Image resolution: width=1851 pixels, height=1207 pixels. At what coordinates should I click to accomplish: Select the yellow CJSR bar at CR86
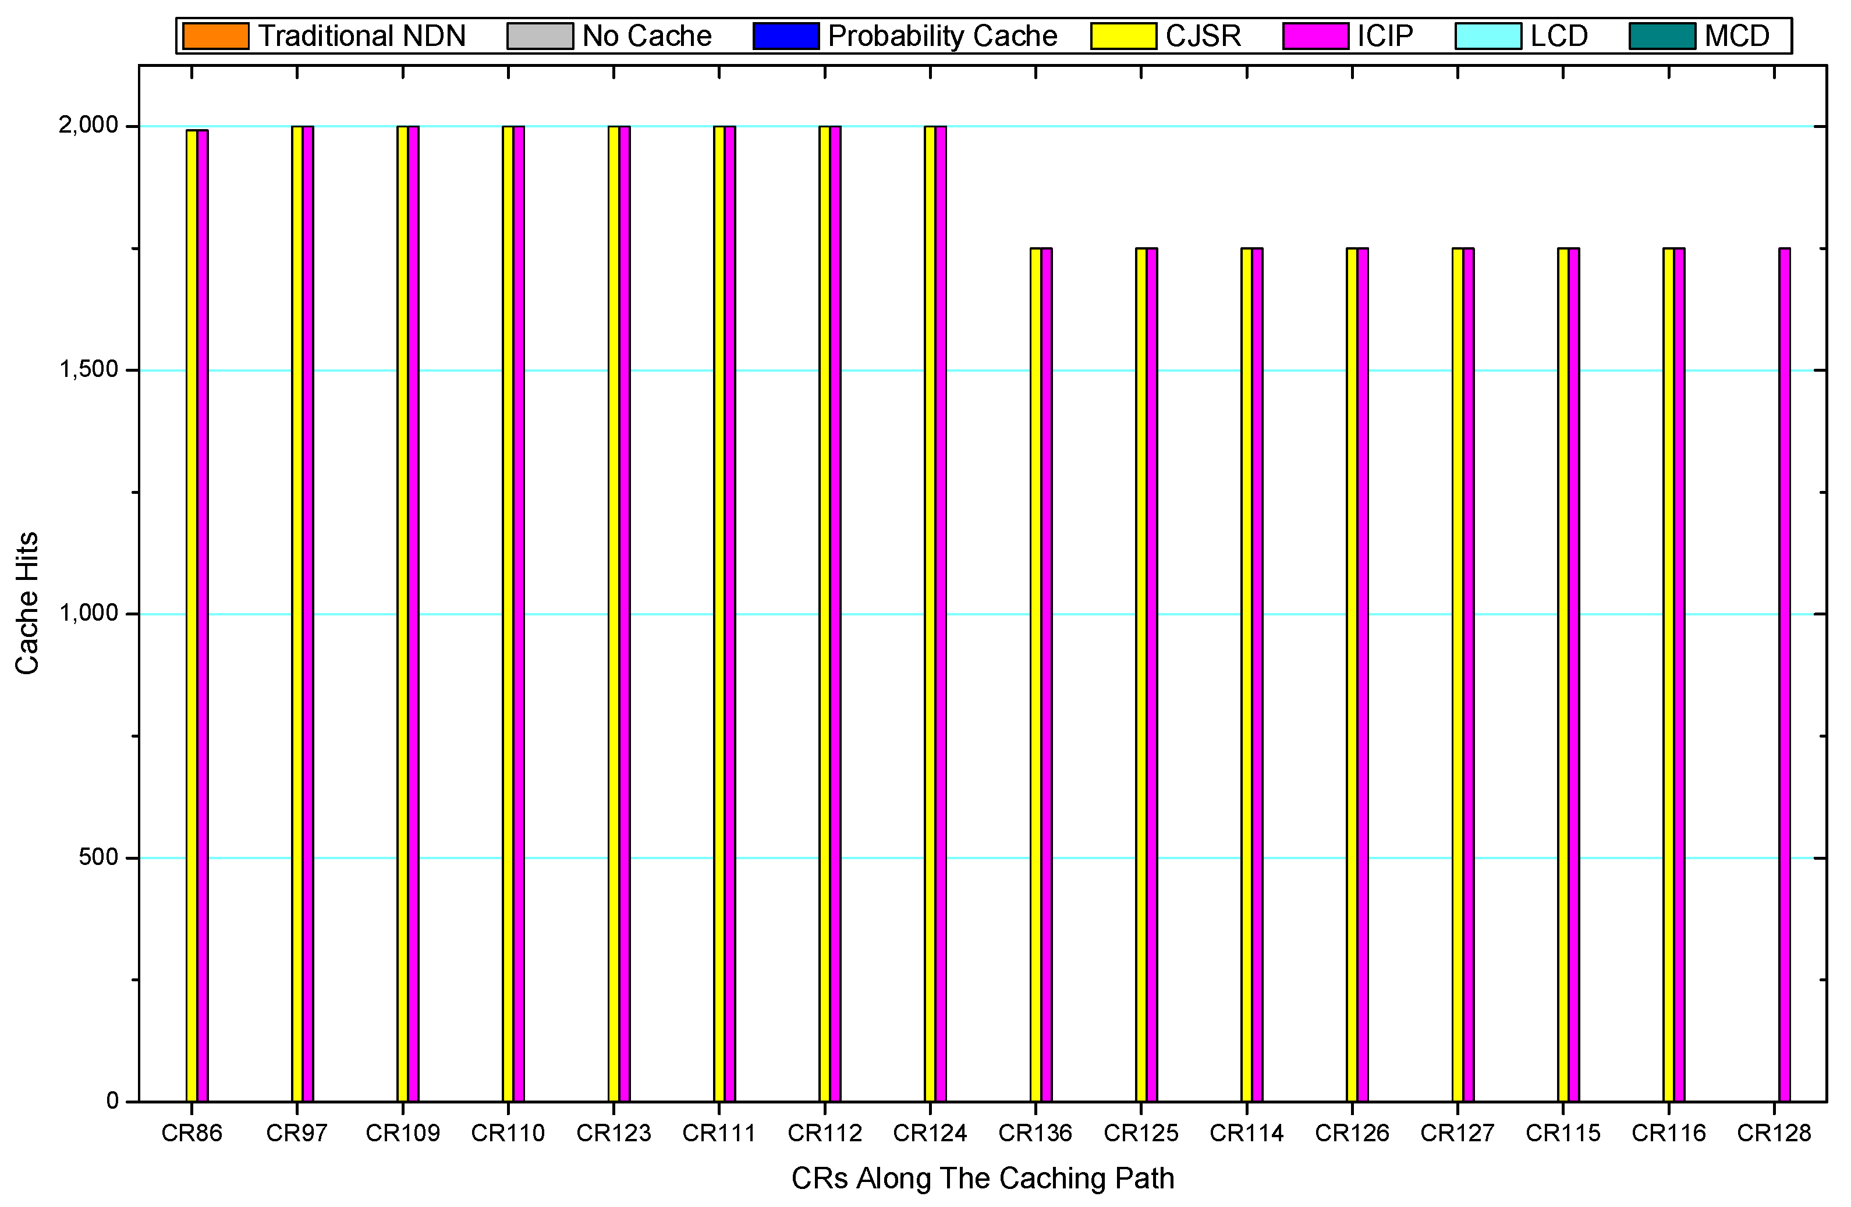coord(192,615)
